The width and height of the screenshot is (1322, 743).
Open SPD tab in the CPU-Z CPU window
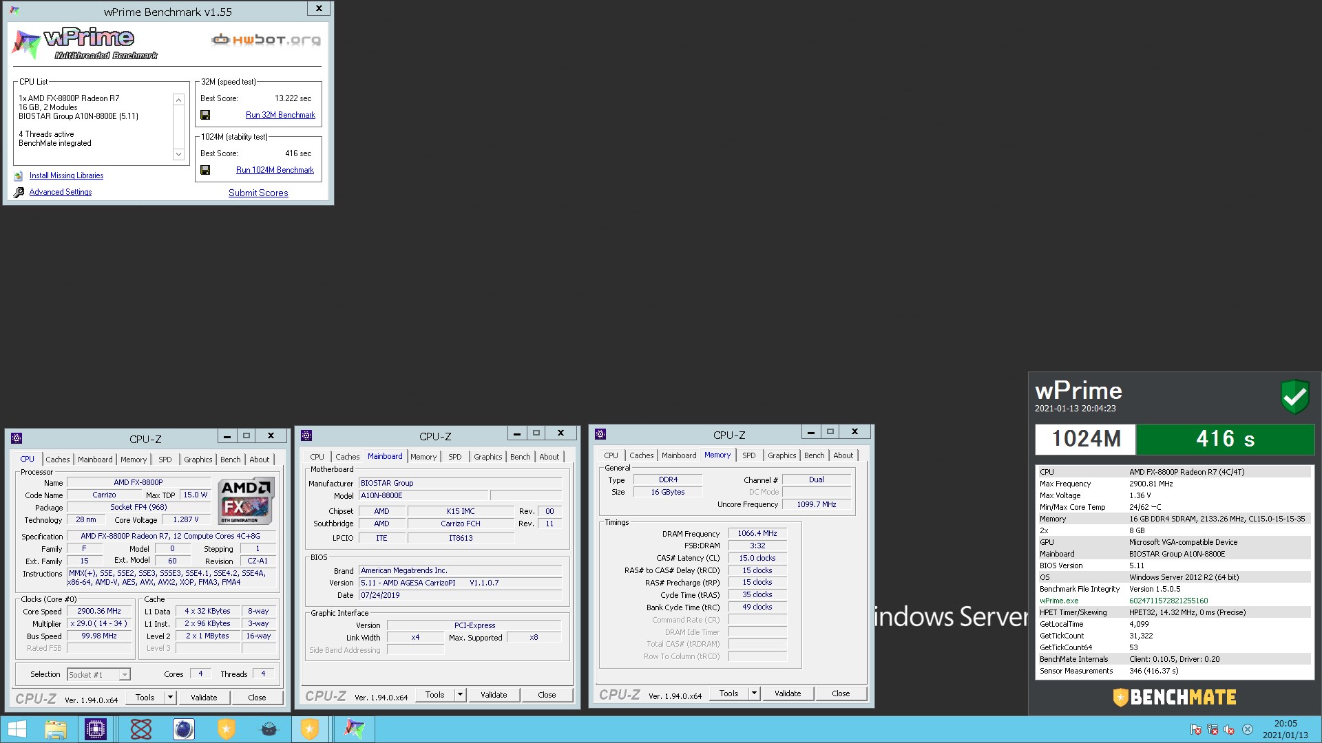(165, 460)
